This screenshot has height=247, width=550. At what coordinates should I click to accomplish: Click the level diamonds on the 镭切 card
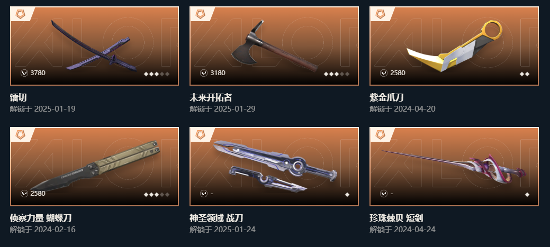pos(157,74)
